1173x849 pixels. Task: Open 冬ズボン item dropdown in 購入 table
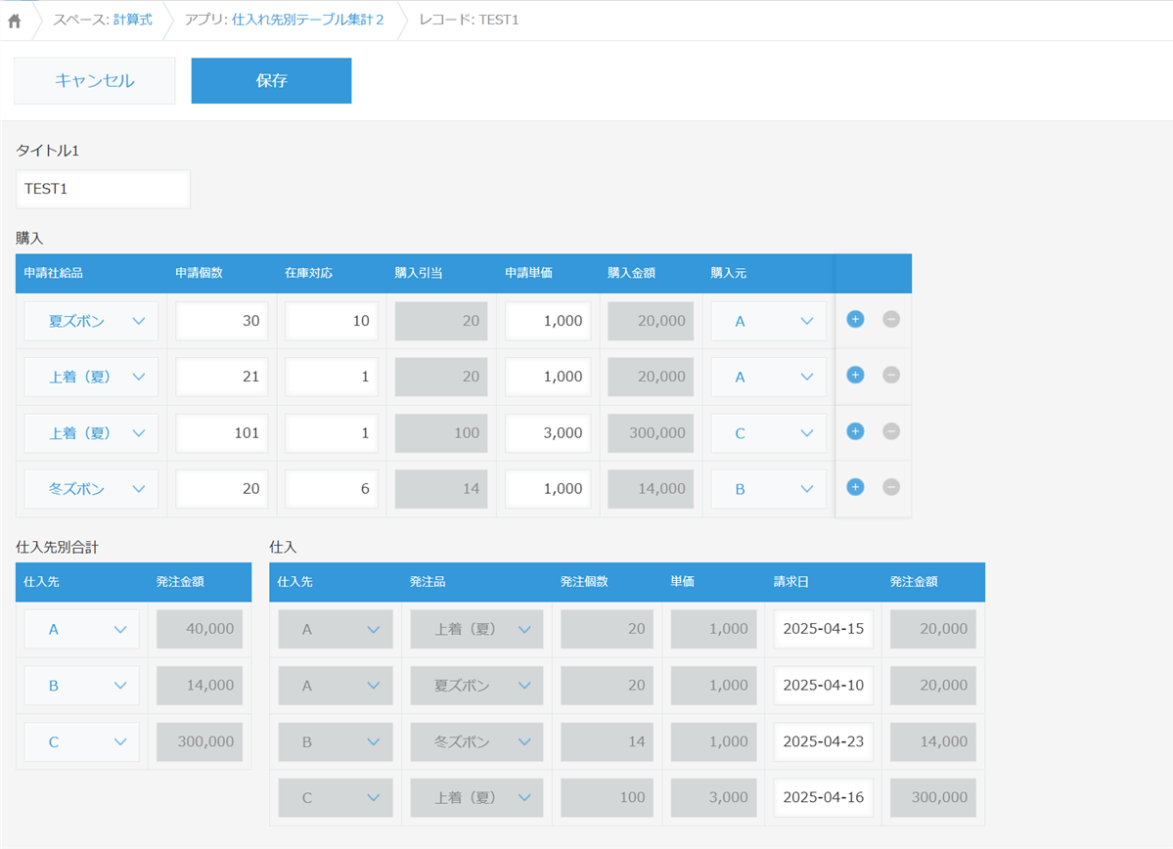click(x=91, y=488)
